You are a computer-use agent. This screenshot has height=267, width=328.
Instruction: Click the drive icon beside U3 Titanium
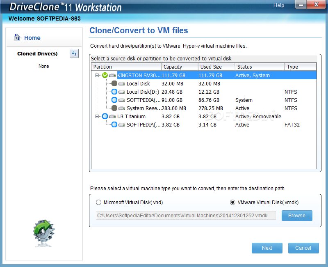pos(112,116)
